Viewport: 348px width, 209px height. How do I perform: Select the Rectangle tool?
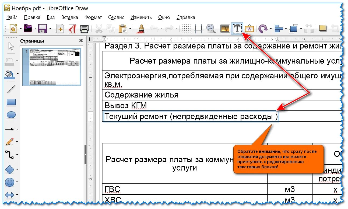tap(11, 102)
